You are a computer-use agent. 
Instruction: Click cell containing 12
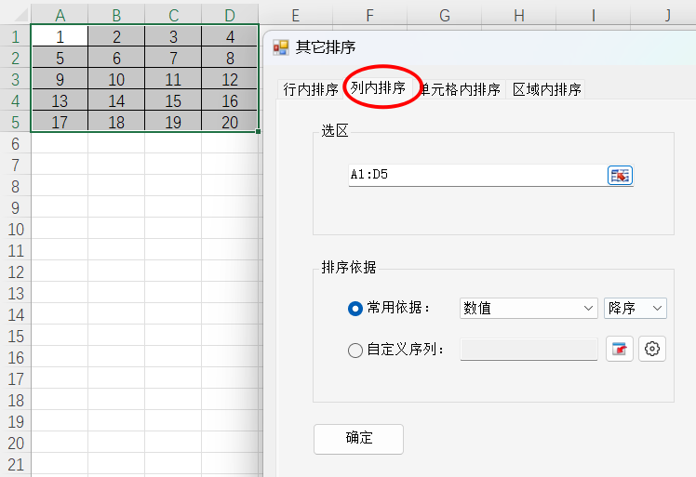pos(230,79)
